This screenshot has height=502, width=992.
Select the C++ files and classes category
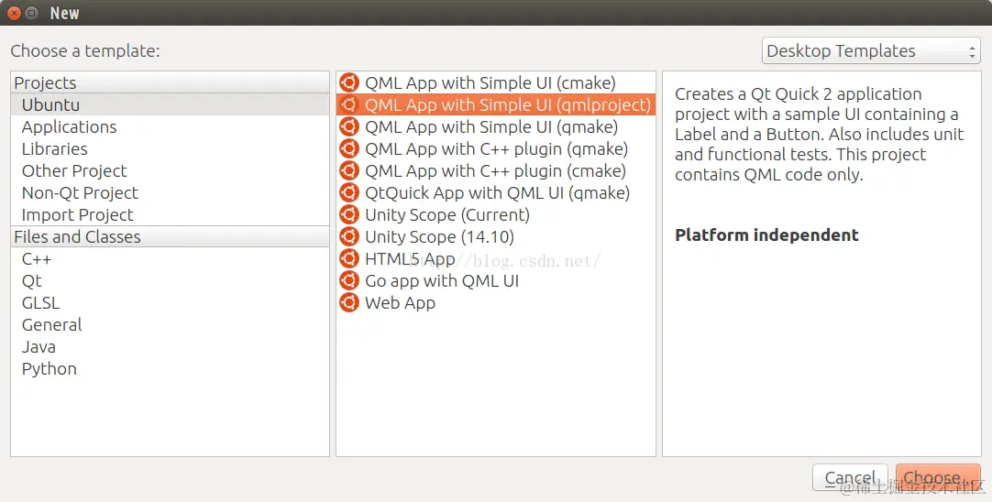[37, 259]
